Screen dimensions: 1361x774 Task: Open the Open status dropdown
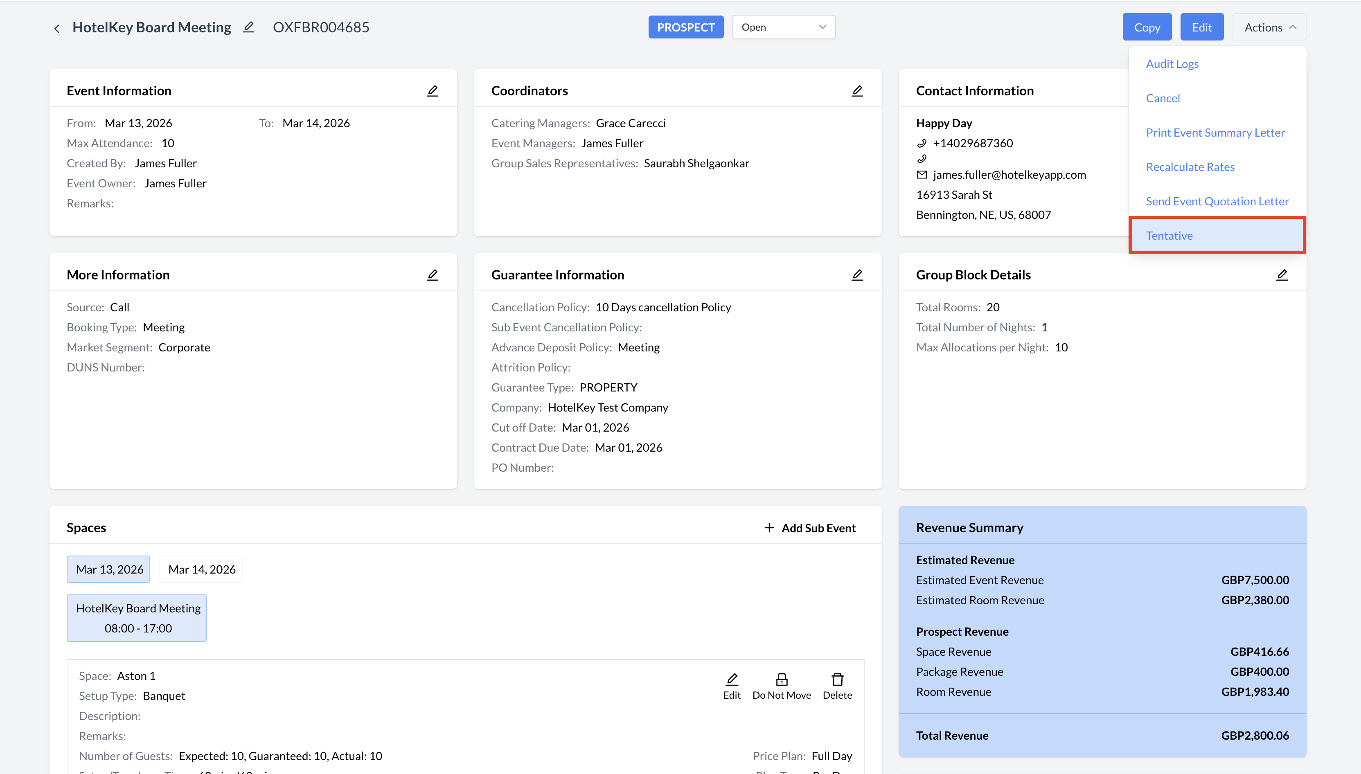click(783, 27)
